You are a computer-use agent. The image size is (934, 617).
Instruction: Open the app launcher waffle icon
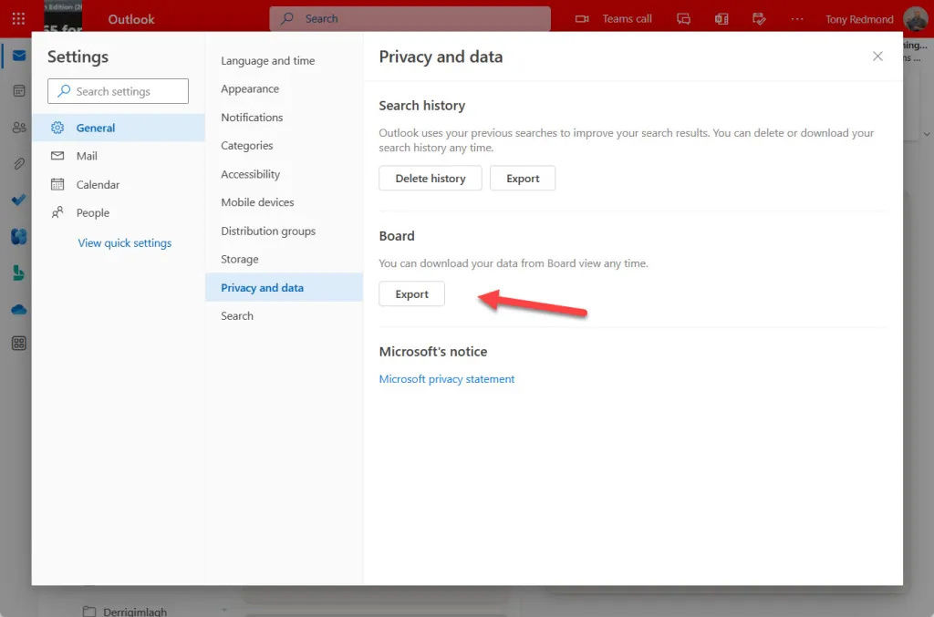(18, 18)
